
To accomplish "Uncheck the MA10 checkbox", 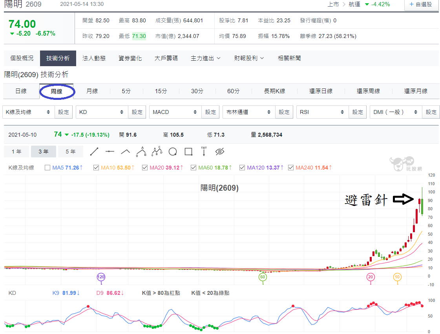I will (96, 168).
